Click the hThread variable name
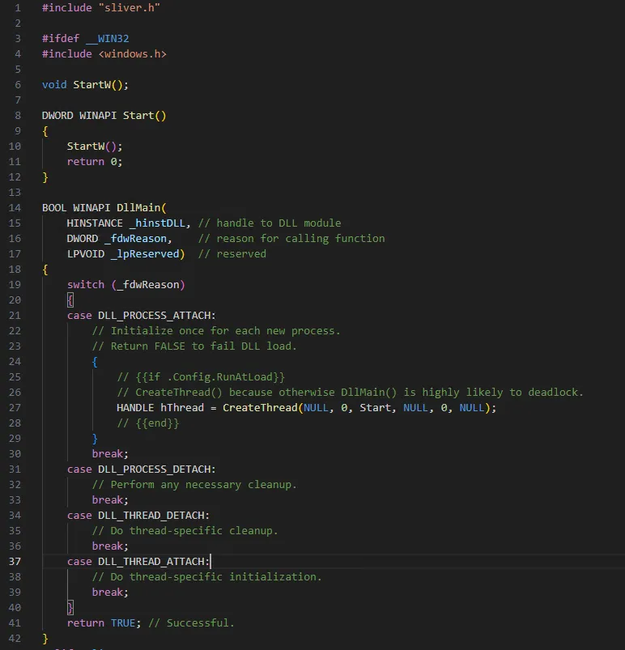625x650 pixels. click(x=182, y=408)
